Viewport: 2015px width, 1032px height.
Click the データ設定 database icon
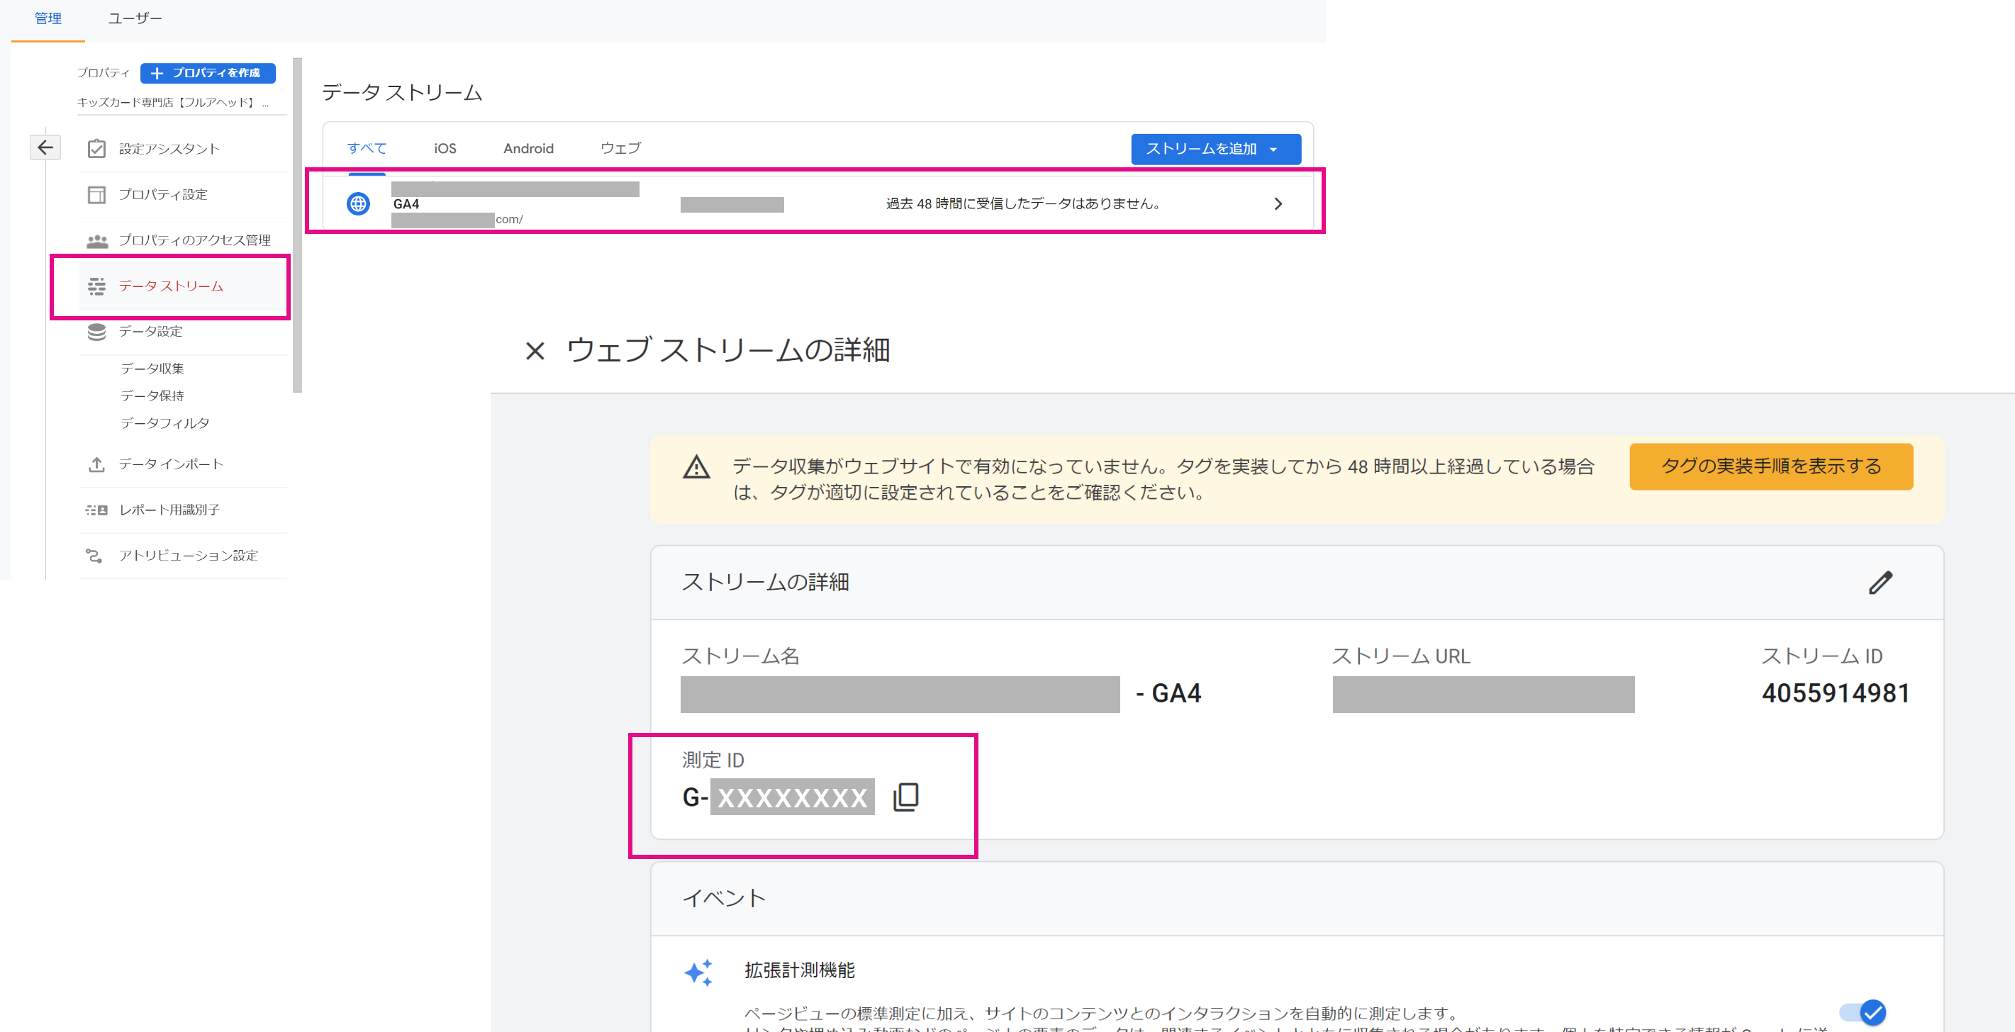[96, 332]
